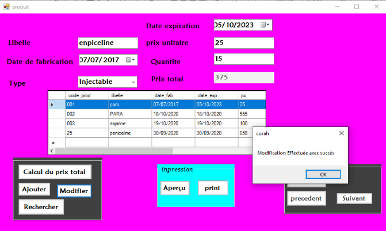The height and width of the screenshot is (231, 386).
Task: Select the 30/09/2020 date_fab cell
Action: click(x=173, y=133)
